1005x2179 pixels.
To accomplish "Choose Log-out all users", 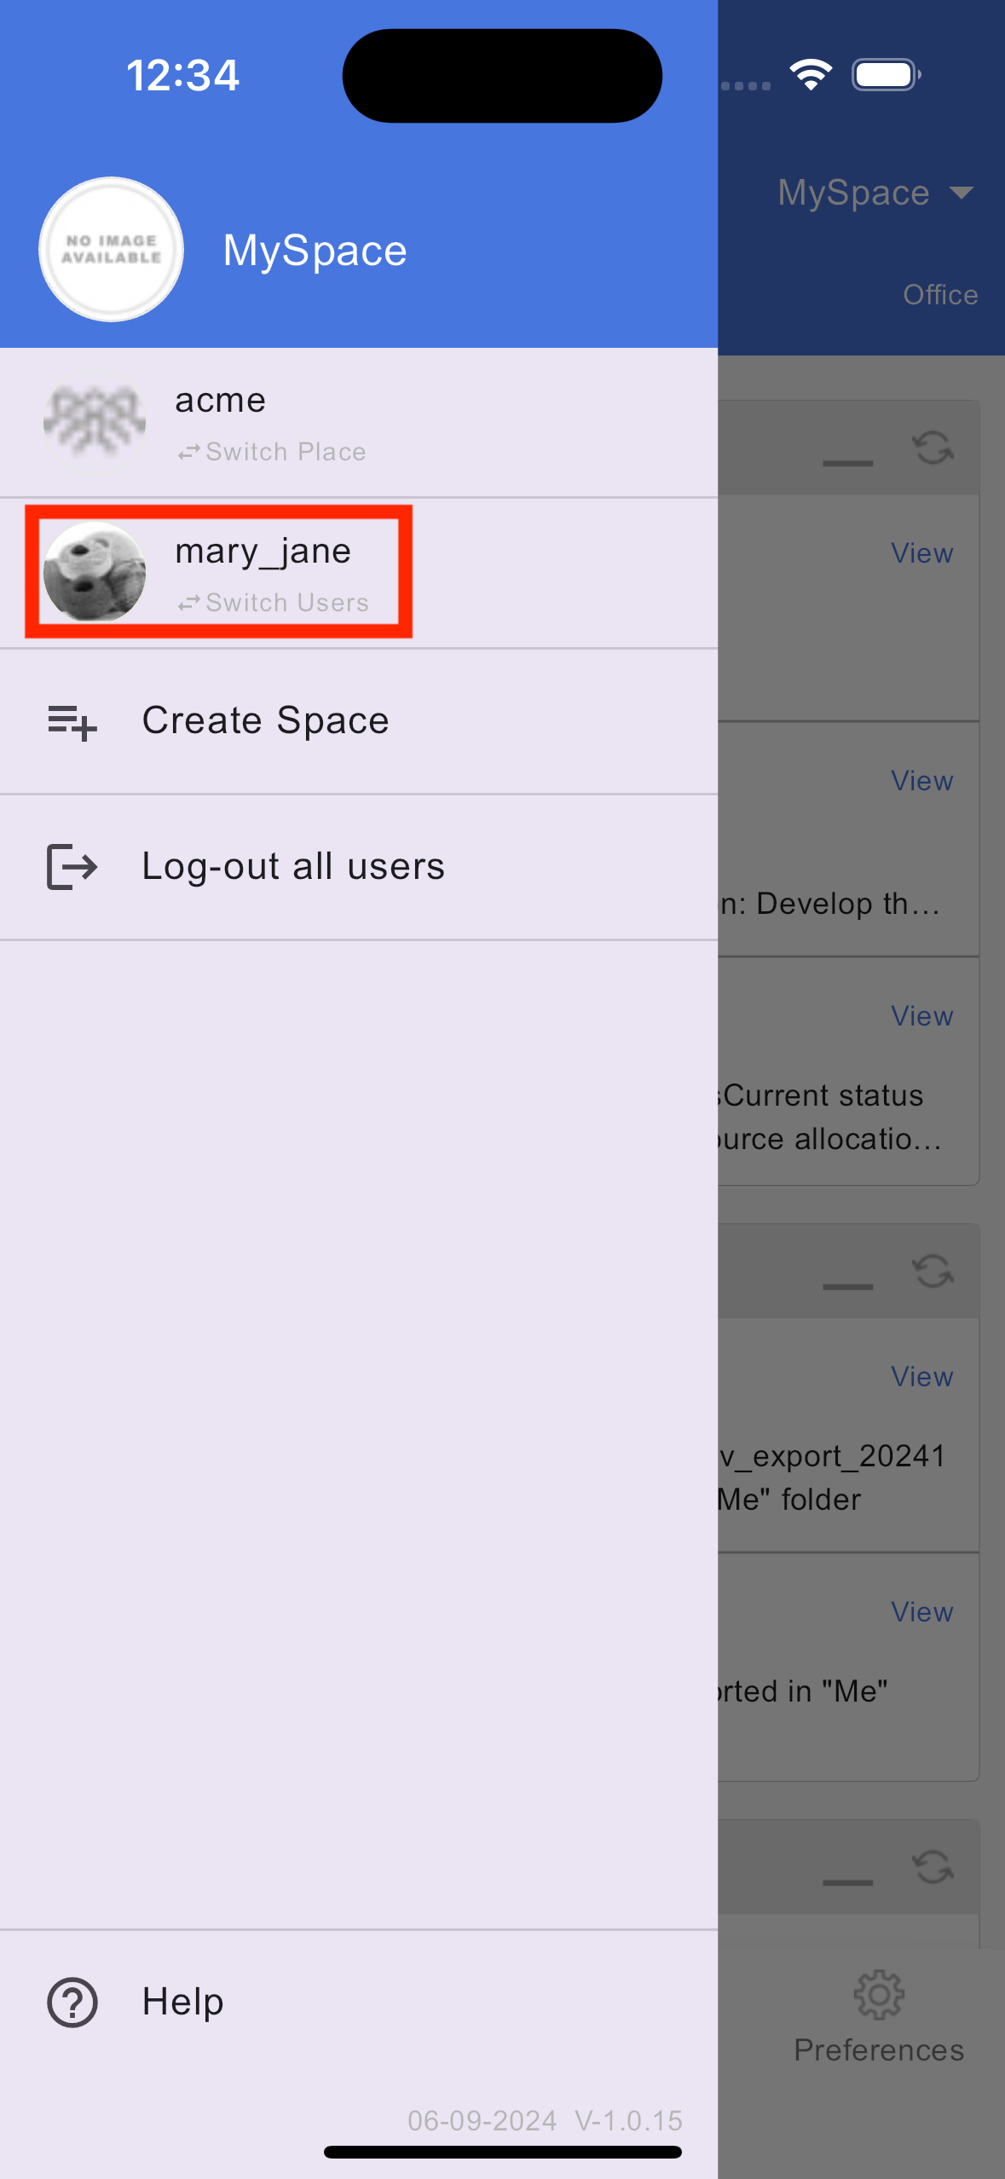I will (x=292, y=867).
